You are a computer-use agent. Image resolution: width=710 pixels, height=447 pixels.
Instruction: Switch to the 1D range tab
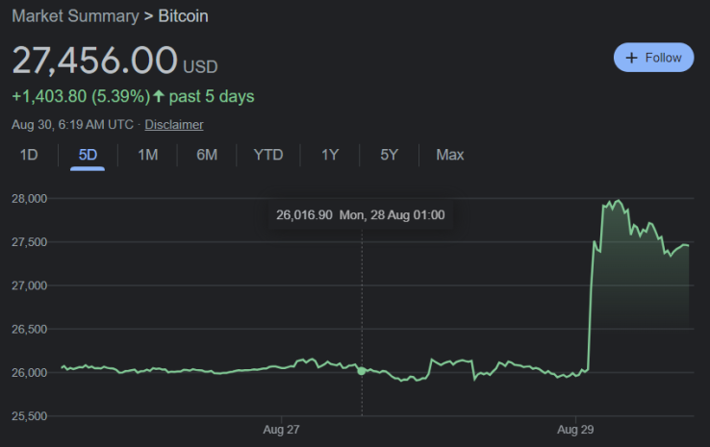click(29, 155)
